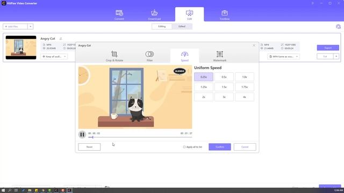Expand the Add Files dropdown arrow
The image size is (344, 193).
31,26
